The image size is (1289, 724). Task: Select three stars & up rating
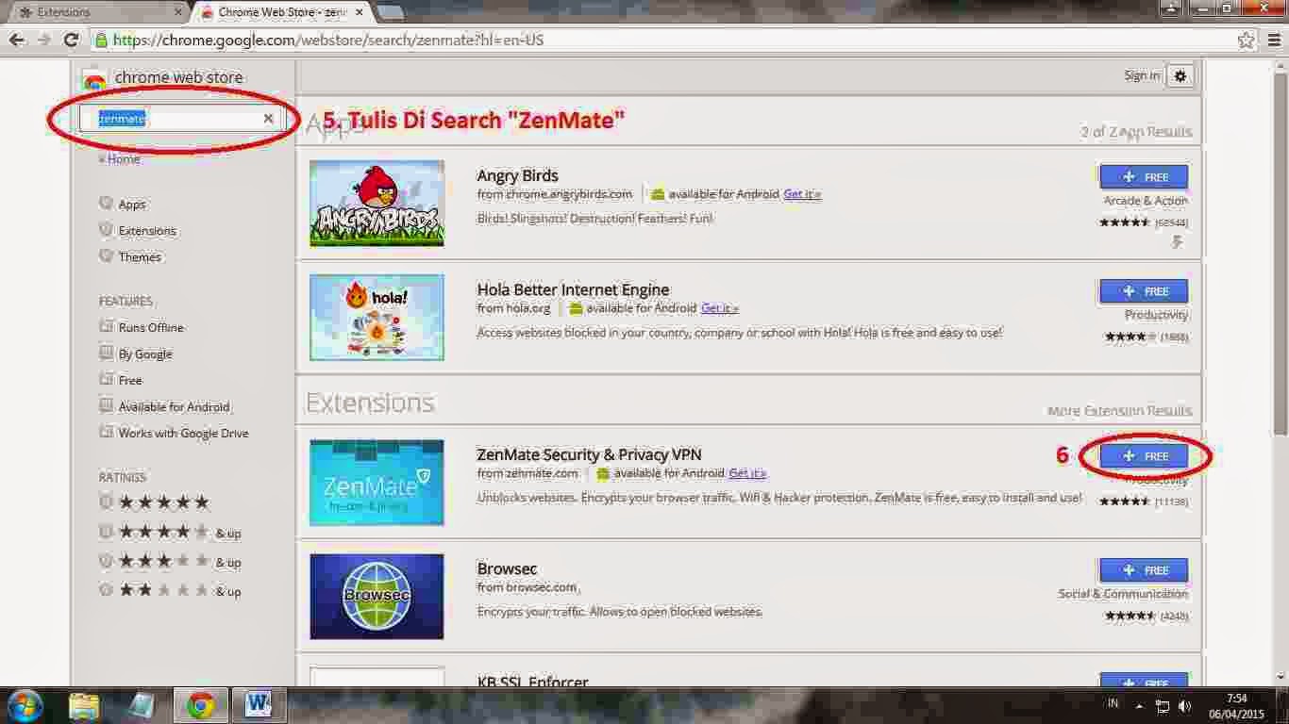pyautogui.click(x=106, y=561)
